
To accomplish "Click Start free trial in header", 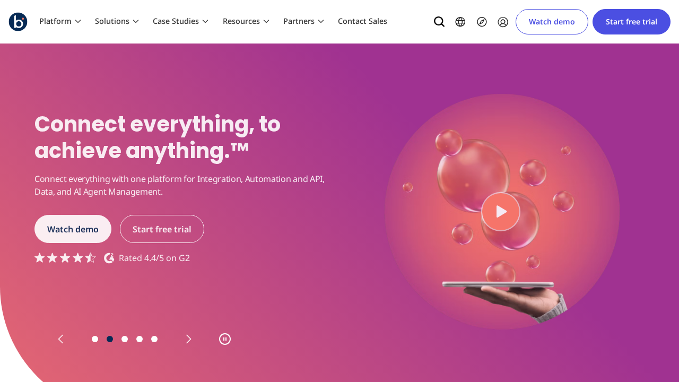I will (631, 22).
